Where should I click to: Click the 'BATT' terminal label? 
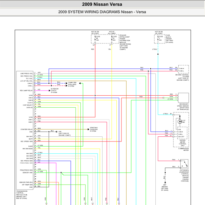pos(31,139)
